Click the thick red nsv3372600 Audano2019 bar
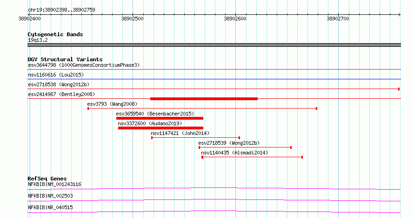This screenshot has height=218, width=414. tap(160, 128)
